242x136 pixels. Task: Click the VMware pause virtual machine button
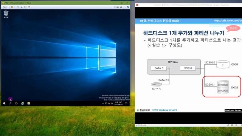(12, 7)
